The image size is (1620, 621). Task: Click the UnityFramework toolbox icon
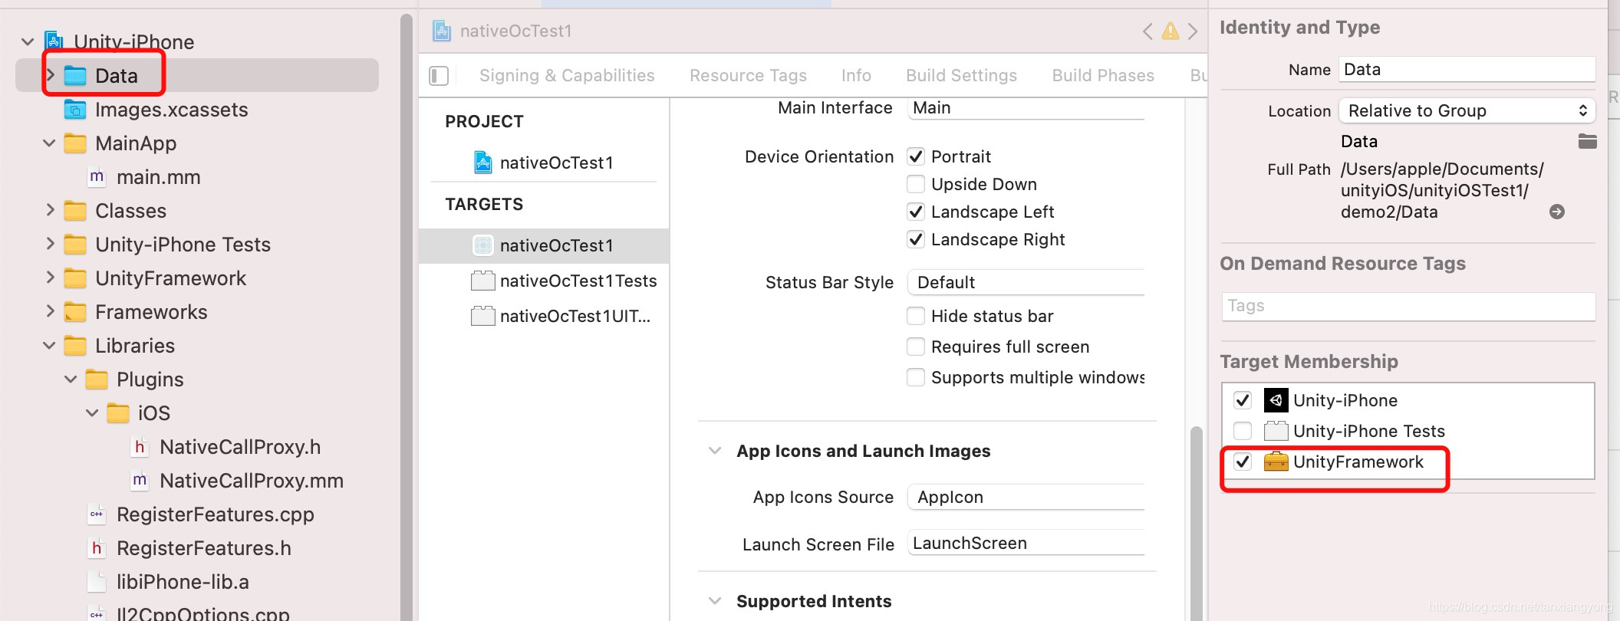1276,462
